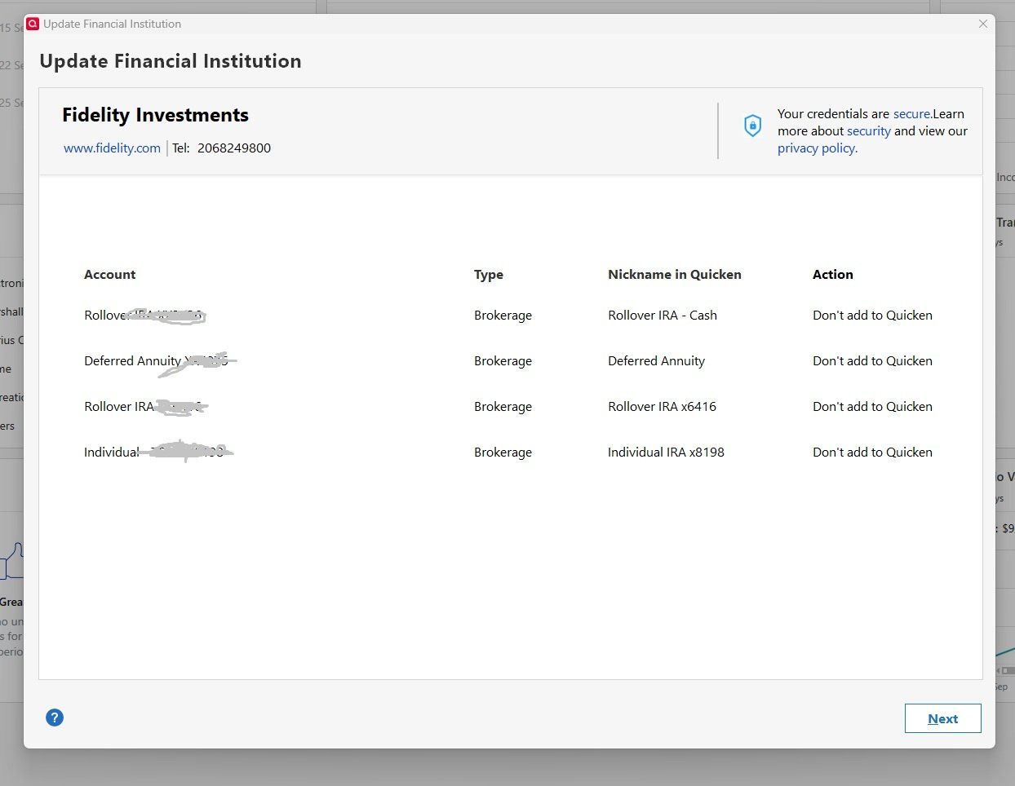
Task: Follow the 'security' link
Action: [868, 131]
